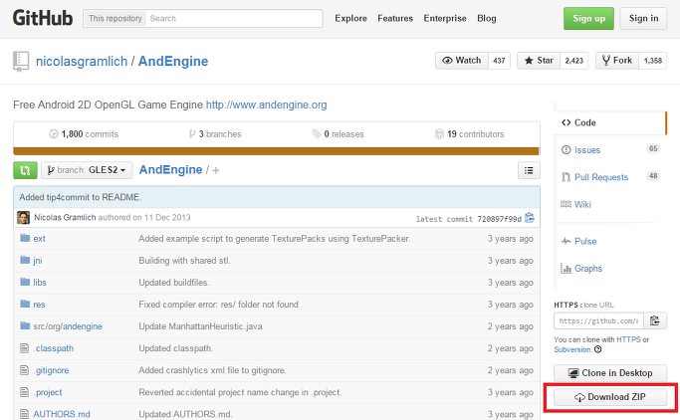View the 19 contributors
This screenshot has height=420, width=680.
click(x=470, y=134)
